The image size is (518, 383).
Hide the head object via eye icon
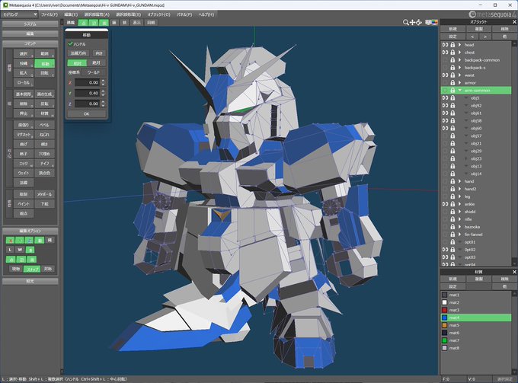click(445, 45)
